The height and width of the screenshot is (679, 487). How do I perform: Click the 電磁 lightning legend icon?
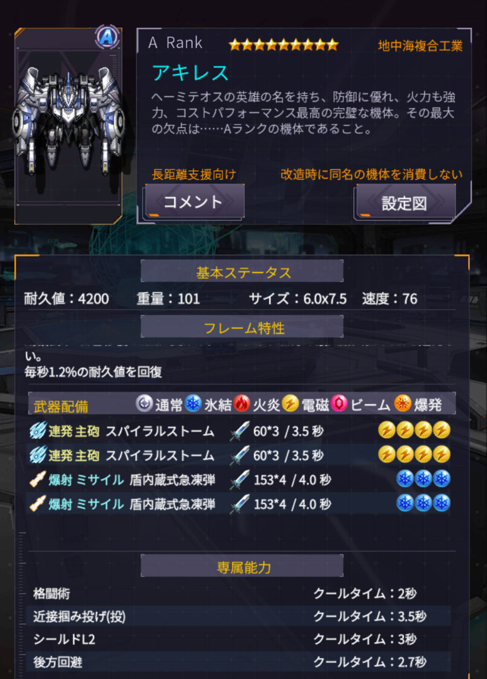[290, 404]
